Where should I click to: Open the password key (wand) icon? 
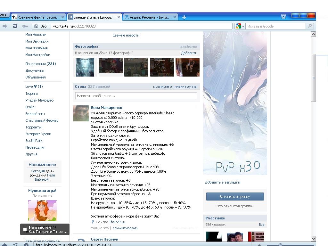click(25, 26)
